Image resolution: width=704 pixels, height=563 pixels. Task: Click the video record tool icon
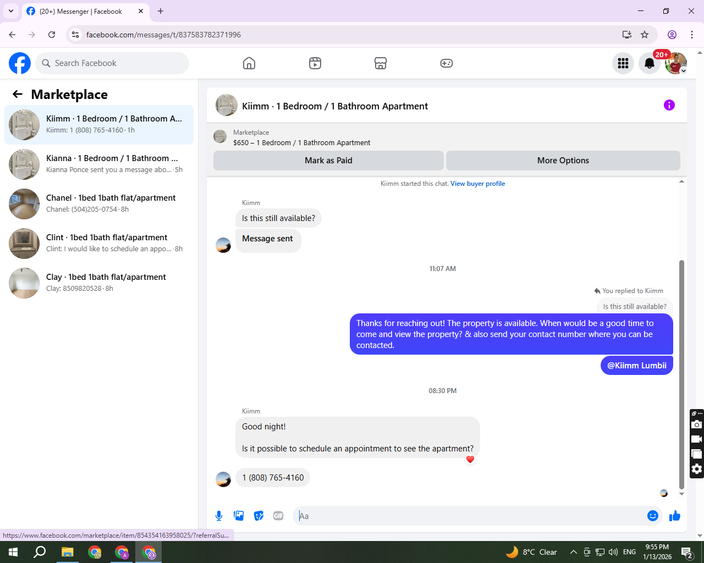(697, 439)
